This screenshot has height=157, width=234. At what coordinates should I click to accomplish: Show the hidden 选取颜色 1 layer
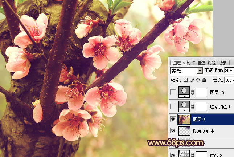tap(173, 106)
